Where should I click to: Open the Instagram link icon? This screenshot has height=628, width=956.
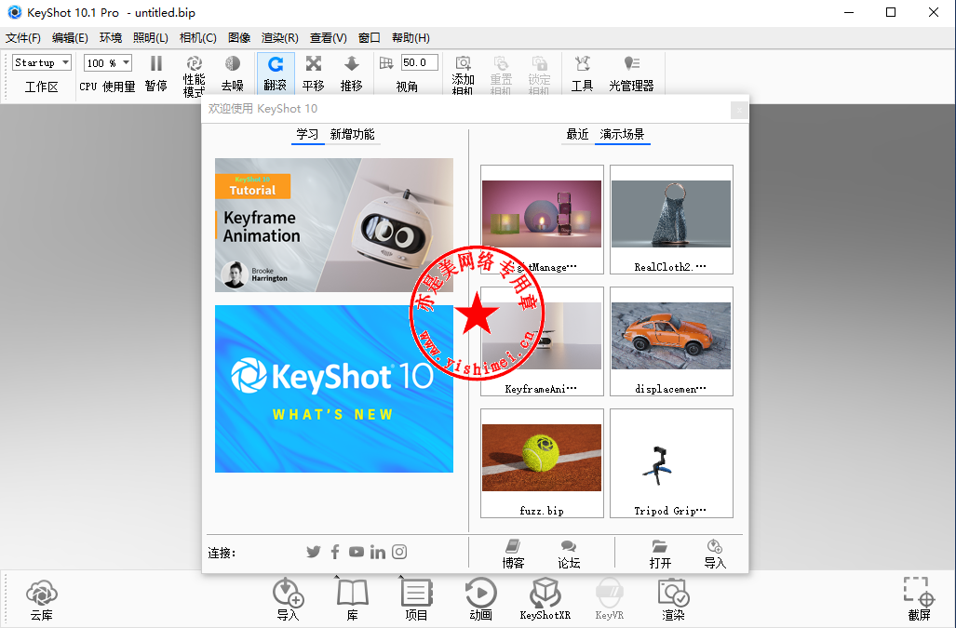[x=399, y=552]
